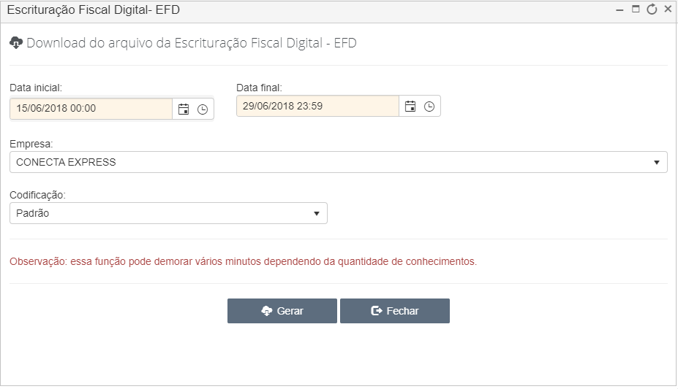The width and height of the screenshot is (678, 389).
Task: Click the Gerar button
Action: [282, 311]
